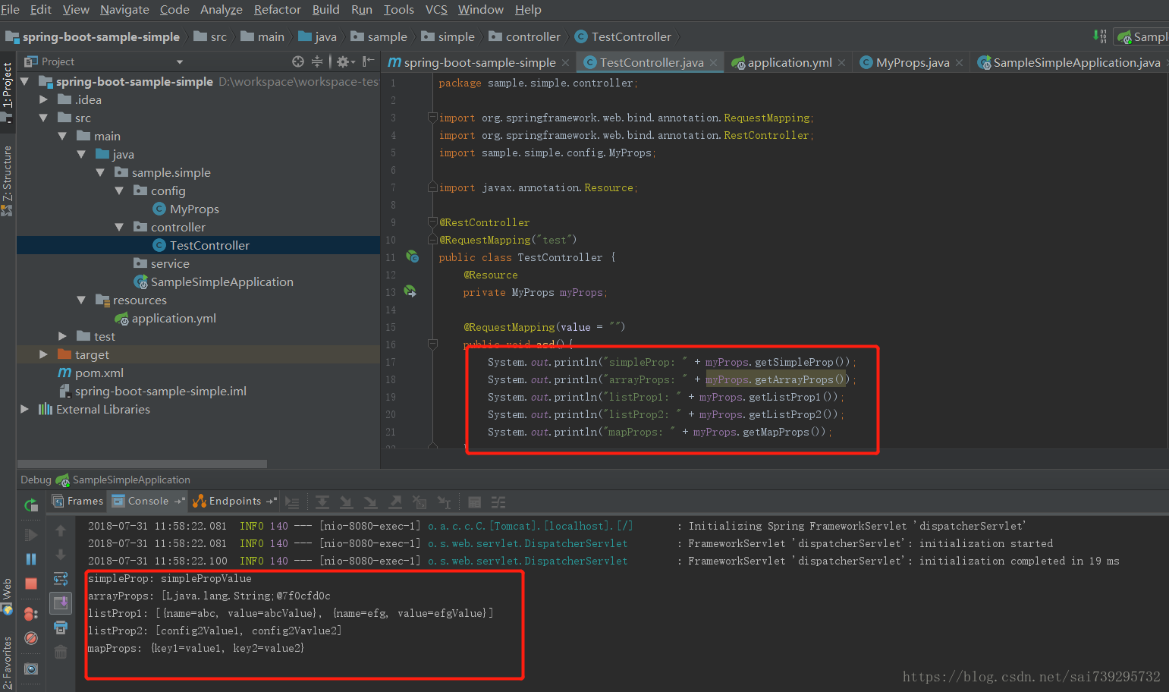The width and height of the screenshot is (1169, 692).
Task: Collapse the spring-boot-sample-simple root node
Action: [x=24, y=81]
